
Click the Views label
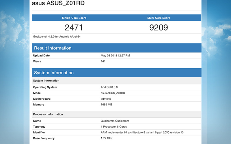coord(37,61)
